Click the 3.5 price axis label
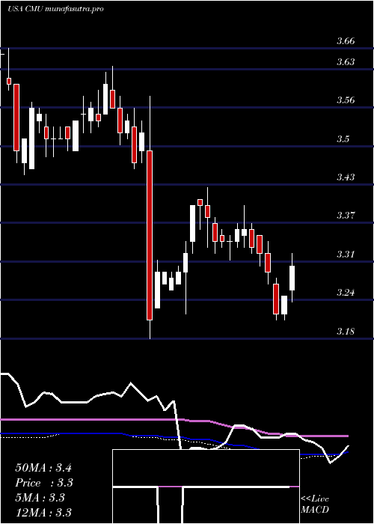Viewport: 374px width, 524px height. click(343, 138)
